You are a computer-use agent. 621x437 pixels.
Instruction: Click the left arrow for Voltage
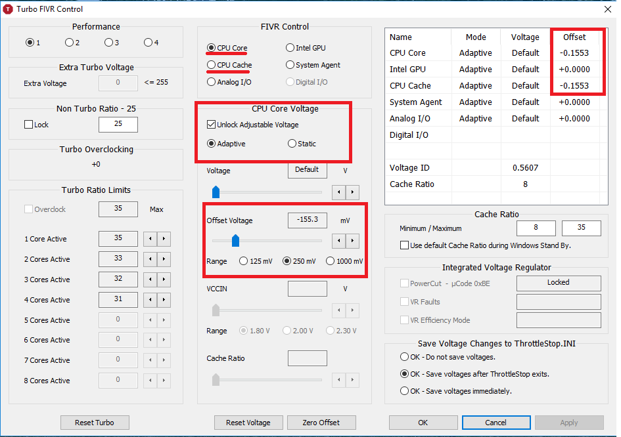(x=338, y=192)
